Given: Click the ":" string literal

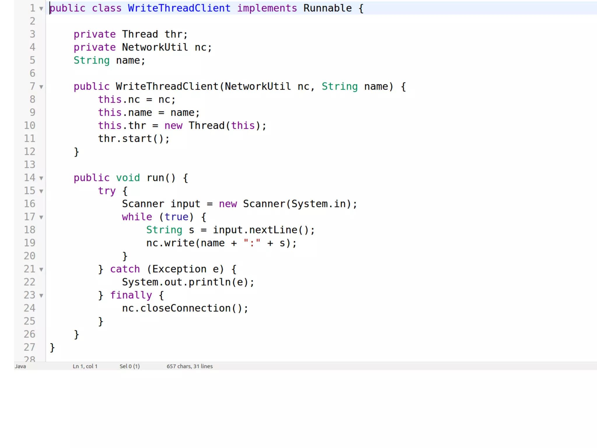Looking at the screenshot, I should tap(252, 243).
